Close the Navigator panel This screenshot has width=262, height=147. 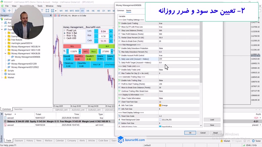pyautogui.click(x=51, y=15)
